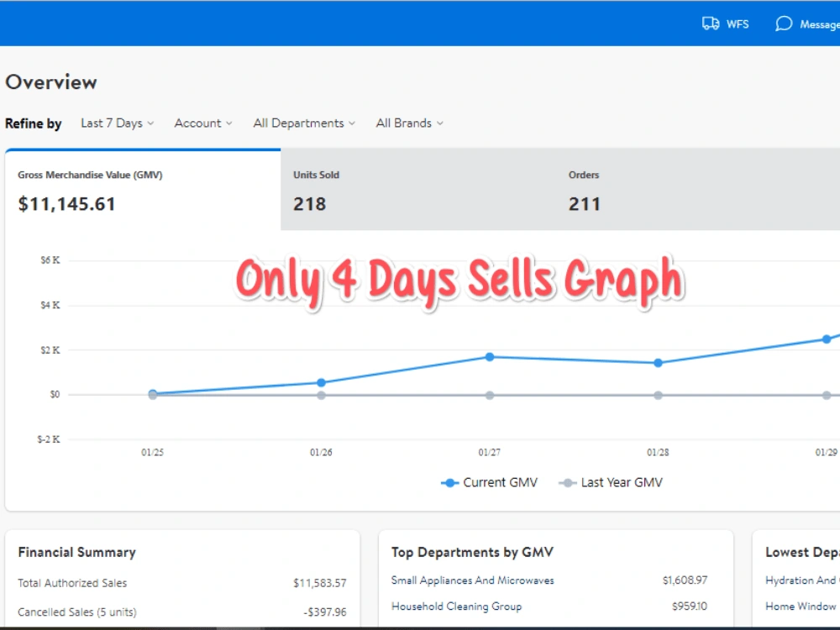Open Hydration And department in Lowest list
This screenshot has height=630, width=840.
pos(802,580)
